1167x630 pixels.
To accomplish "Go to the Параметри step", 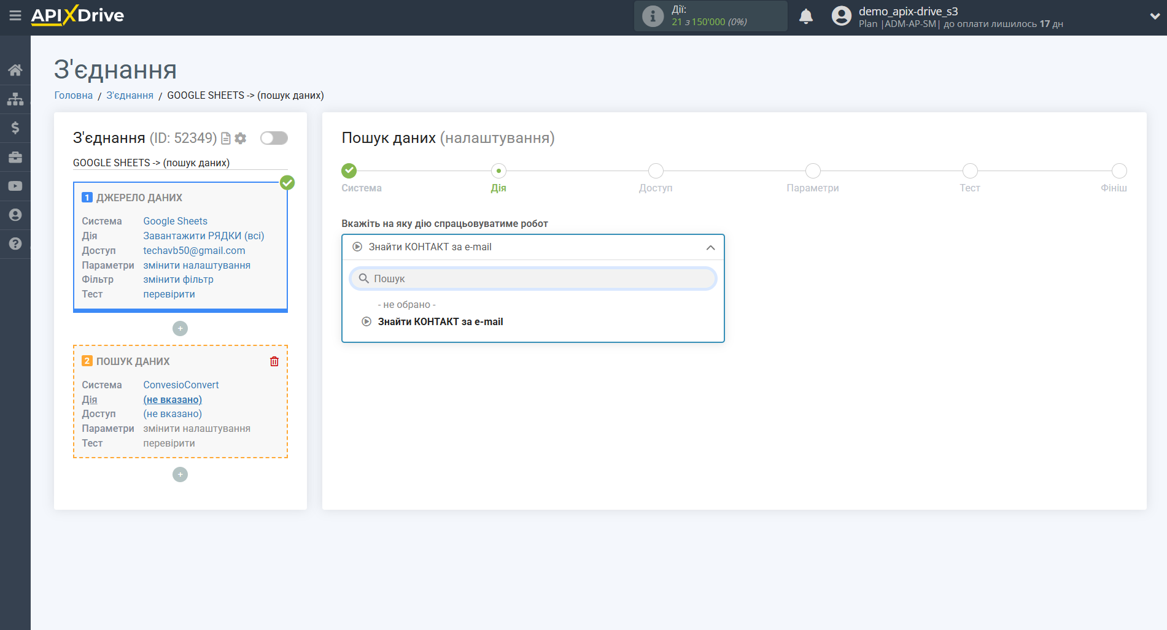I will tap(813, 171).
